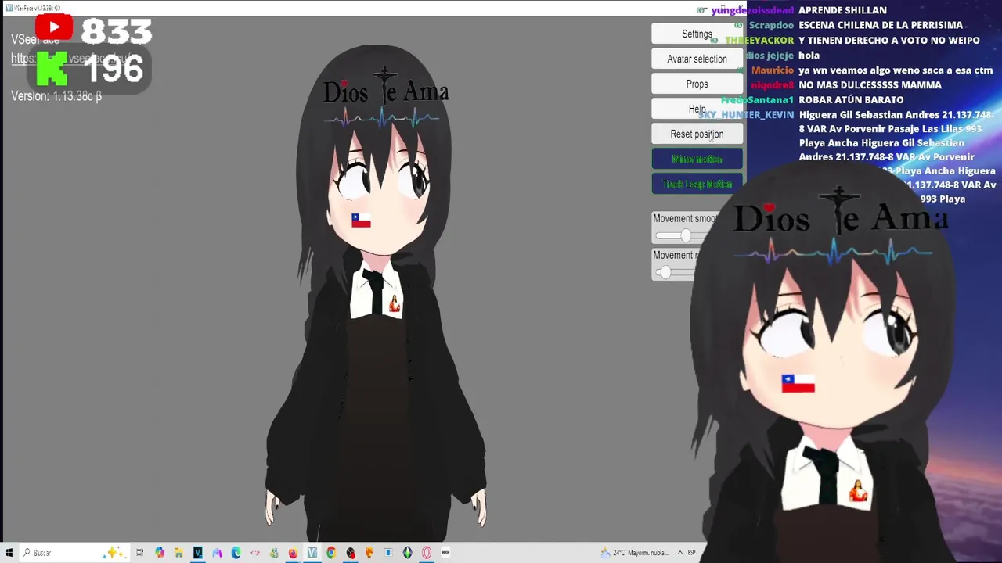Image resolution: width=1002 pixels, height=563 pixels.
Task: Launch Copilot from the taskbar
Action: tap(160, 553)
